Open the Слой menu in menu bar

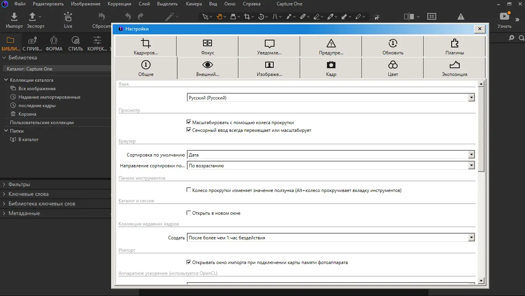144,4
